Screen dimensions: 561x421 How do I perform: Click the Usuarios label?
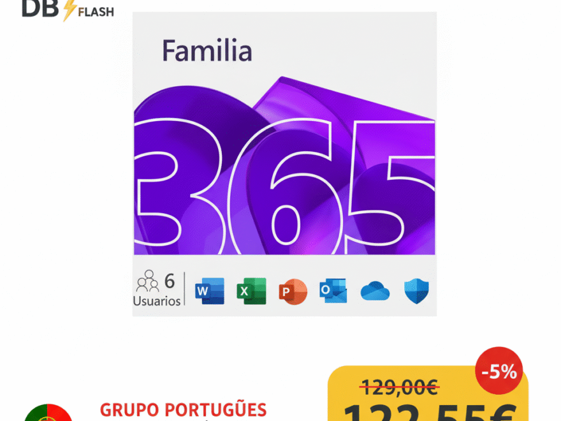pos(157,301)
